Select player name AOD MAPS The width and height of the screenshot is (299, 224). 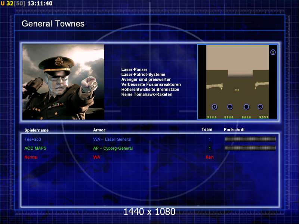[35, 148]
